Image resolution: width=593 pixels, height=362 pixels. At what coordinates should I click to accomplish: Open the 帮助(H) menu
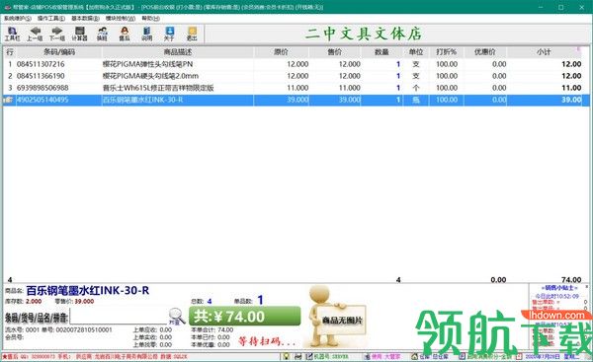tap(150, 18)
